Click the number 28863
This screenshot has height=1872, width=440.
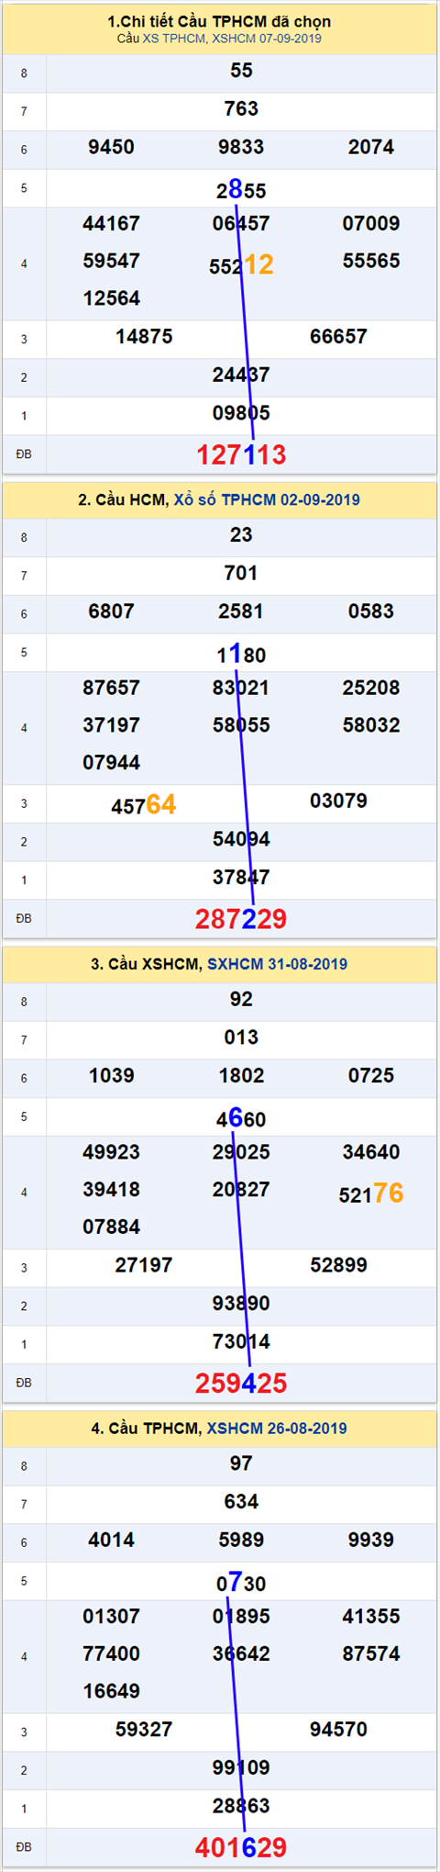[x=241, y=1806]
